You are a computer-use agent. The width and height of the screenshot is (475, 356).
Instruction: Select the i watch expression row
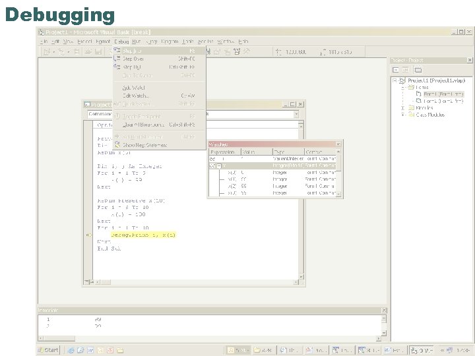click(x=272, y=159)
